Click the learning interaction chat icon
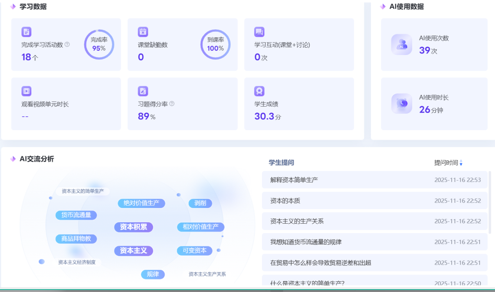 tap(259, 32)
